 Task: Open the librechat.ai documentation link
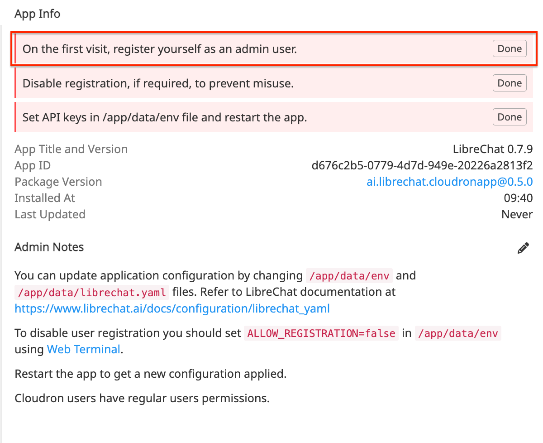(172, 309)
